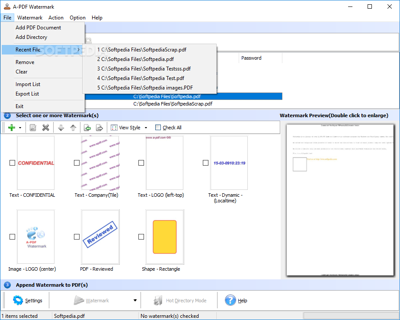This screenshot has height=320, width=400.
Task: Check the Text - Company(Tile) watermark box
Action: point(77,163)
